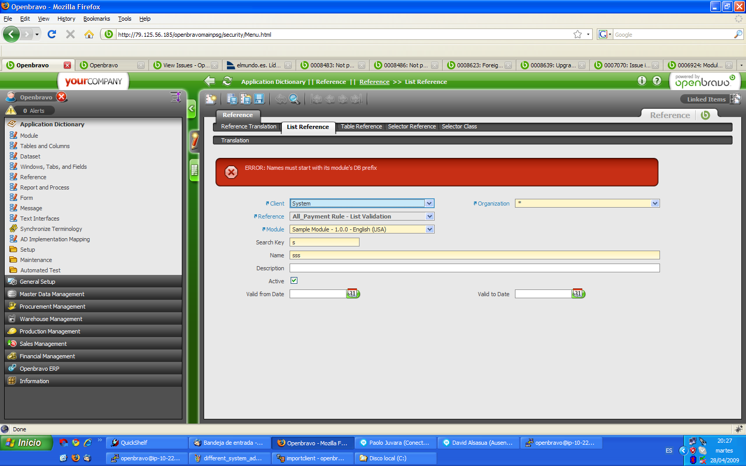
Task: Open the browser tab list dropdown
Action: 741,65
